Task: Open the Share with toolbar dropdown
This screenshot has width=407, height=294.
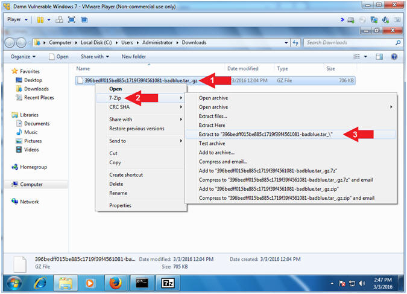Action: (x=95, y=56)
